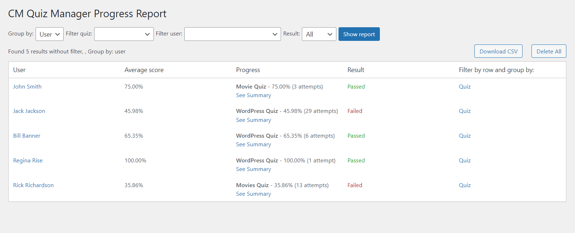Open John Smith's user link
This screenshot has height=233, width=575.
pyautogui.click(x=27, y=86)
